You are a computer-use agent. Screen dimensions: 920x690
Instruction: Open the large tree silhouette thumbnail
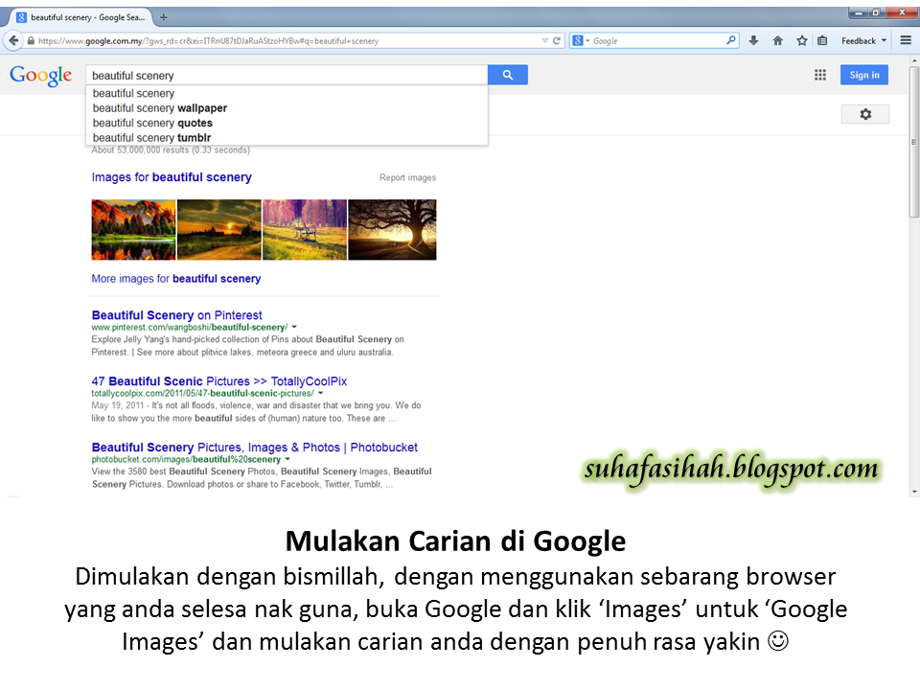(x=392, y=229)
